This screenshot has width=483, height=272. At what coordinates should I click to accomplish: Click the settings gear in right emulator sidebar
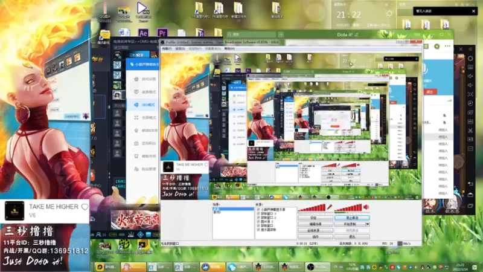(470, 58)
